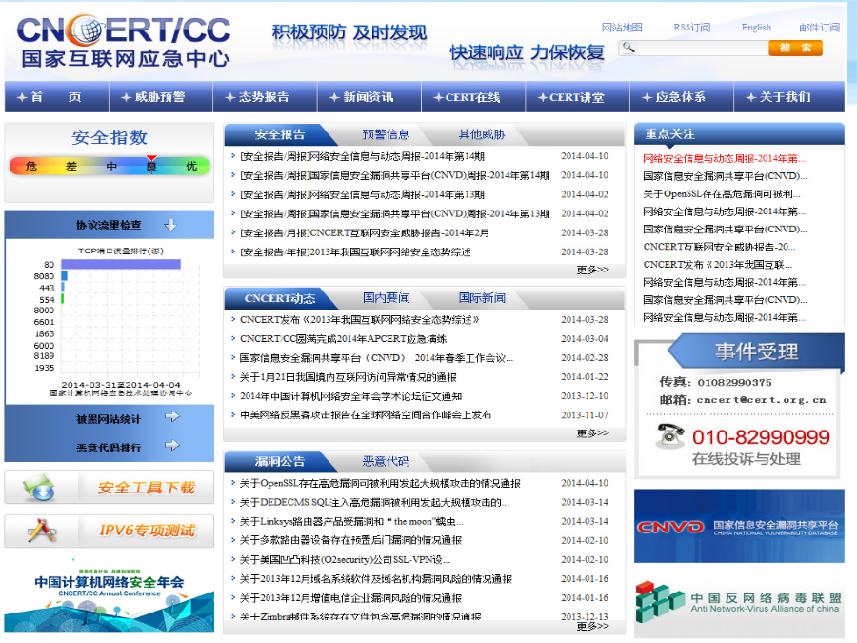857x643 pixels.
Task: Open the Linksys路由器 the moon worm notice
Action: click(x=351, y=522)
